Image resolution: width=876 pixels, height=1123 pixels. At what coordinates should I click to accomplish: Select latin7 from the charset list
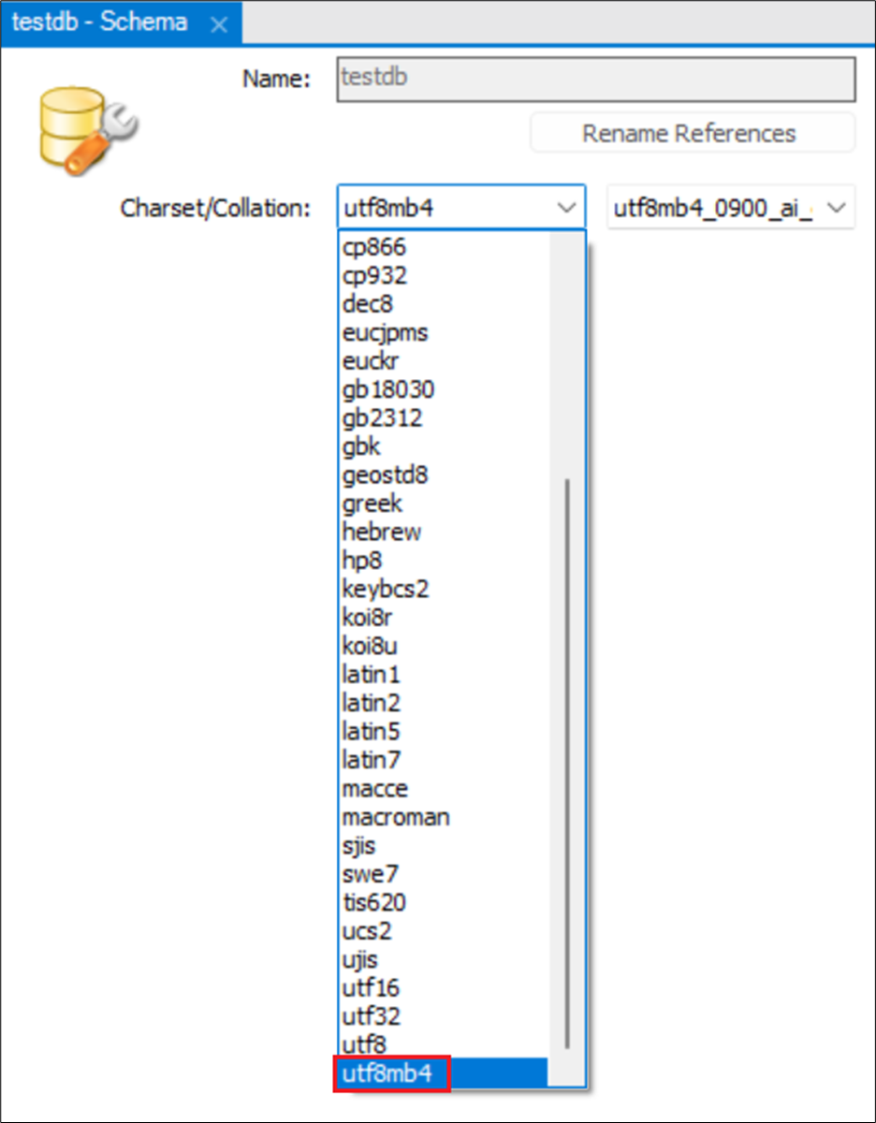point(442,760)
